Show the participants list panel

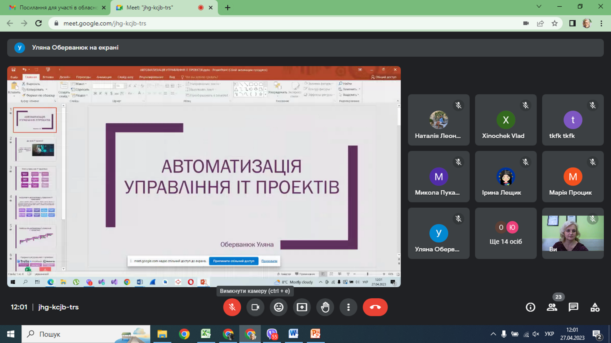(552, 307)
